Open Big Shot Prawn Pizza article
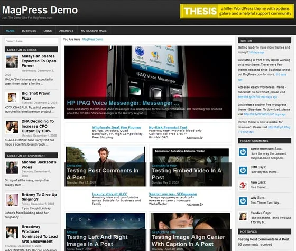The width and height of the screenshot is (296, 251). pos(36,96)
